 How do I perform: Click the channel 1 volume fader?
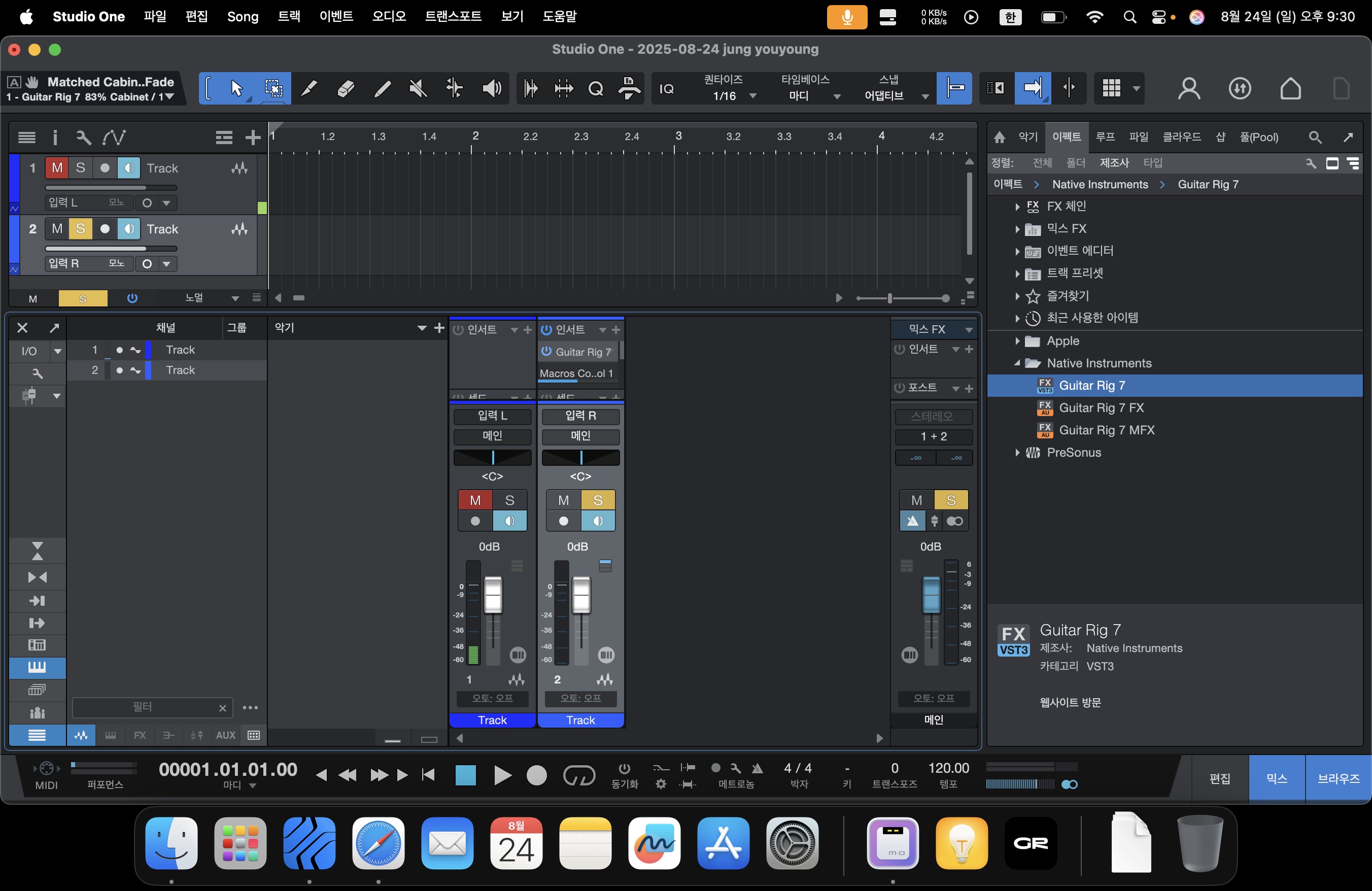pyautogui.click(x=492, y=594)
